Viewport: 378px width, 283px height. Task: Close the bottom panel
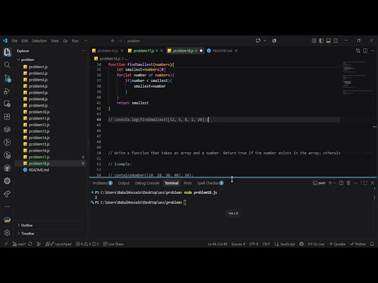(373, 183)
